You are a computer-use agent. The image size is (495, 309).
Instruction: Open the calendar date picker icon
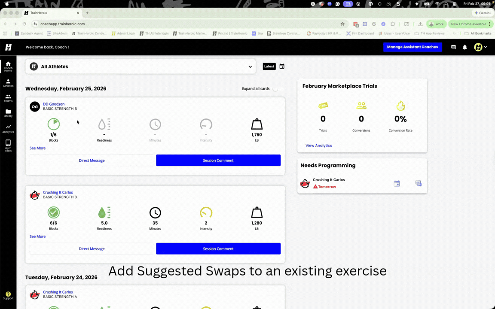pyautogui.click(x=282, y=66)
